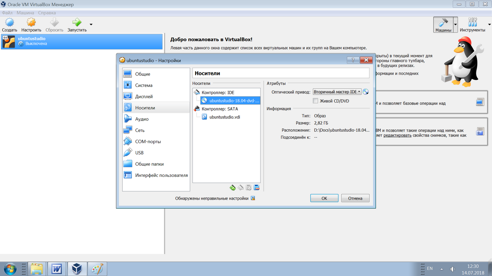Expand the arrow next to Инструменты
Image resolution: width=492 pixels, height=276 pixels.
click(x=490, y=25)
